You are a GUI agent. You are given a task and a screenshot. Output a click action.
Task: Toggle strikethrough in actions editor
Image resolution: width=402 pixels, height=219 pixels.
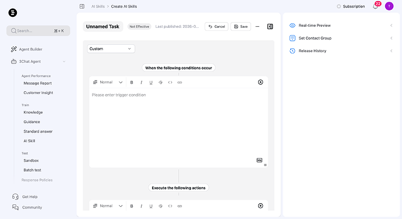click(160, 206)
